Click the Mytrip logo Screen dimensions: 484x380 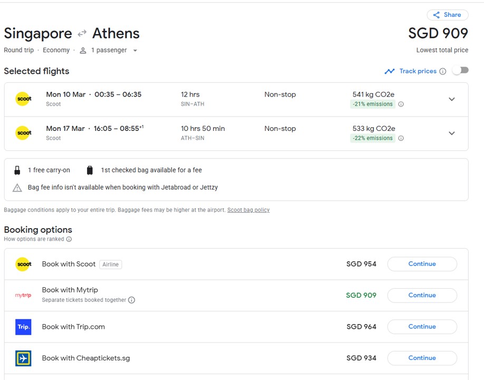point(23,296)
